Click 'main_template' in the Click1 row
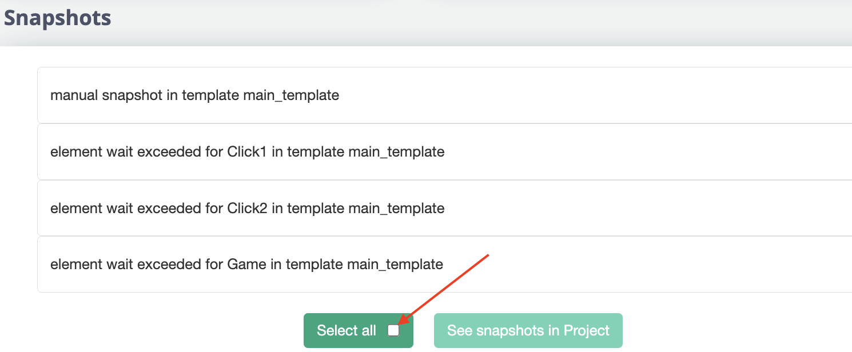 pyautogui.click(x=396, y=152)
